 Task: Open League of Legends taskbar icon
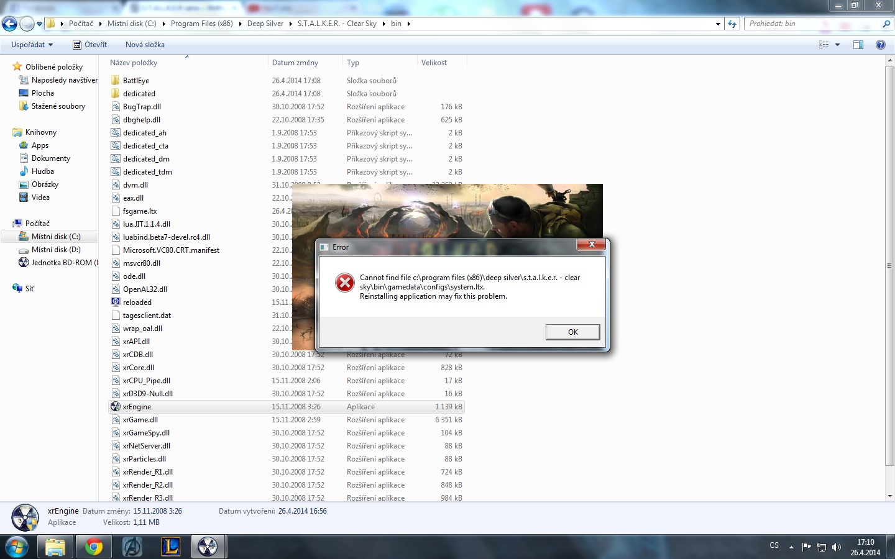[170, 547]
